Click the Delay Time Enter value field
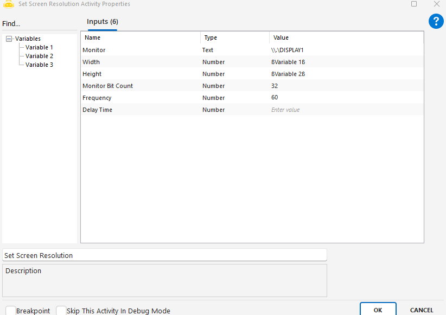446x315 pixels. pos(345,110)
